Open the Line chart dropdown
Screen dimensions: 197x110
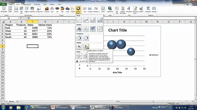tap(52, 10)
